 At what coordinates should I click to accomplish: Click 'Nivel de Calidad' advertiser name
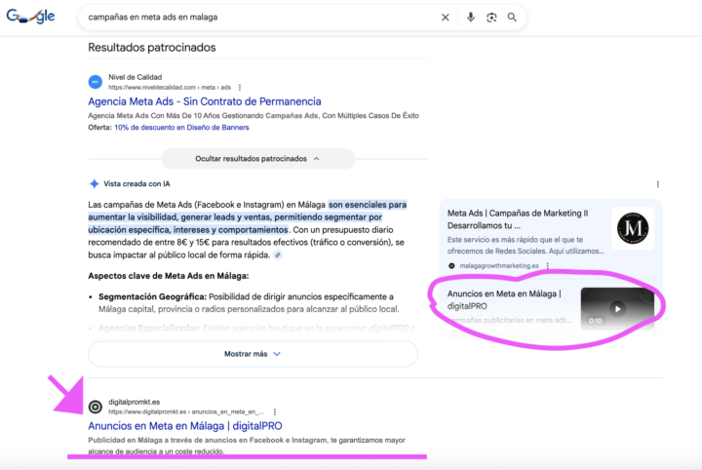[x=136, y=77]
